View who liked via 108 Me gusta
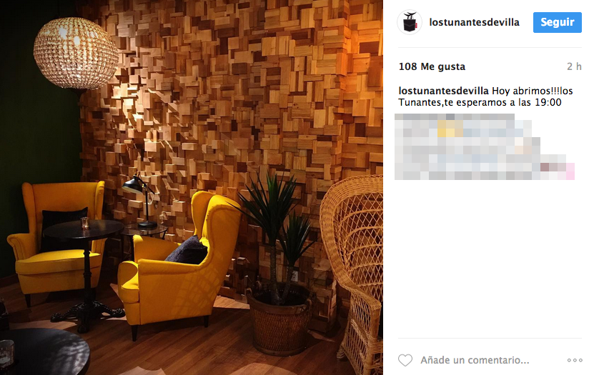Image resolution: width=589 pixels, height=375 pixels. click(432, 67)
